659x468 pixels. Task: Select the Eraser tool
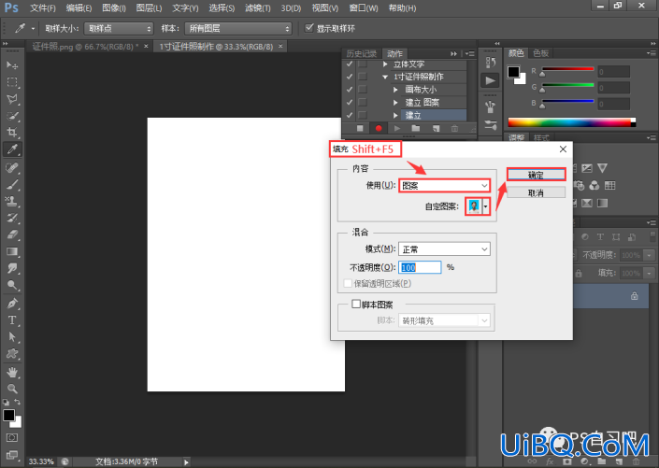pos(12,234)
